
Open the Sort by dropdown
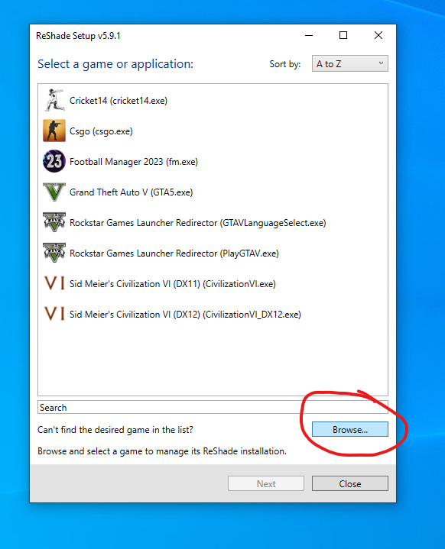(350, 63)
